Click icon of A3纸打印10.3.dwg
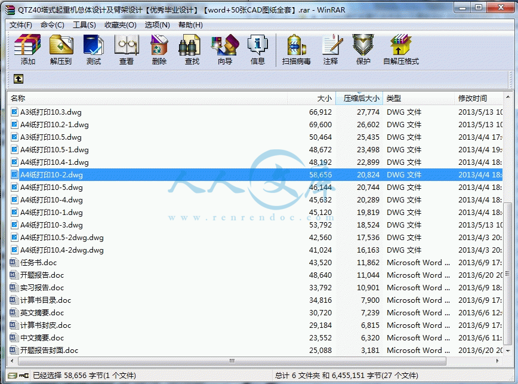This screenshot has width=518, height=384. 14,112
